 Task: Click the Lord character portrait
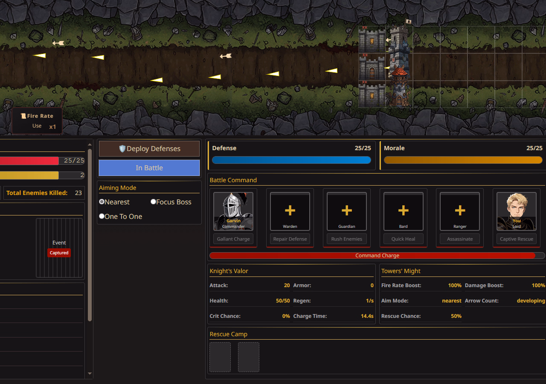pos(517,211)
